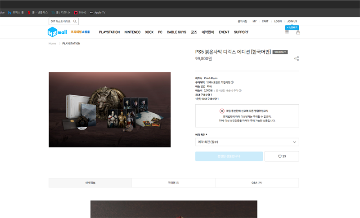Expand the 예약 특전 (필수) dropdown

pos(247,142)
